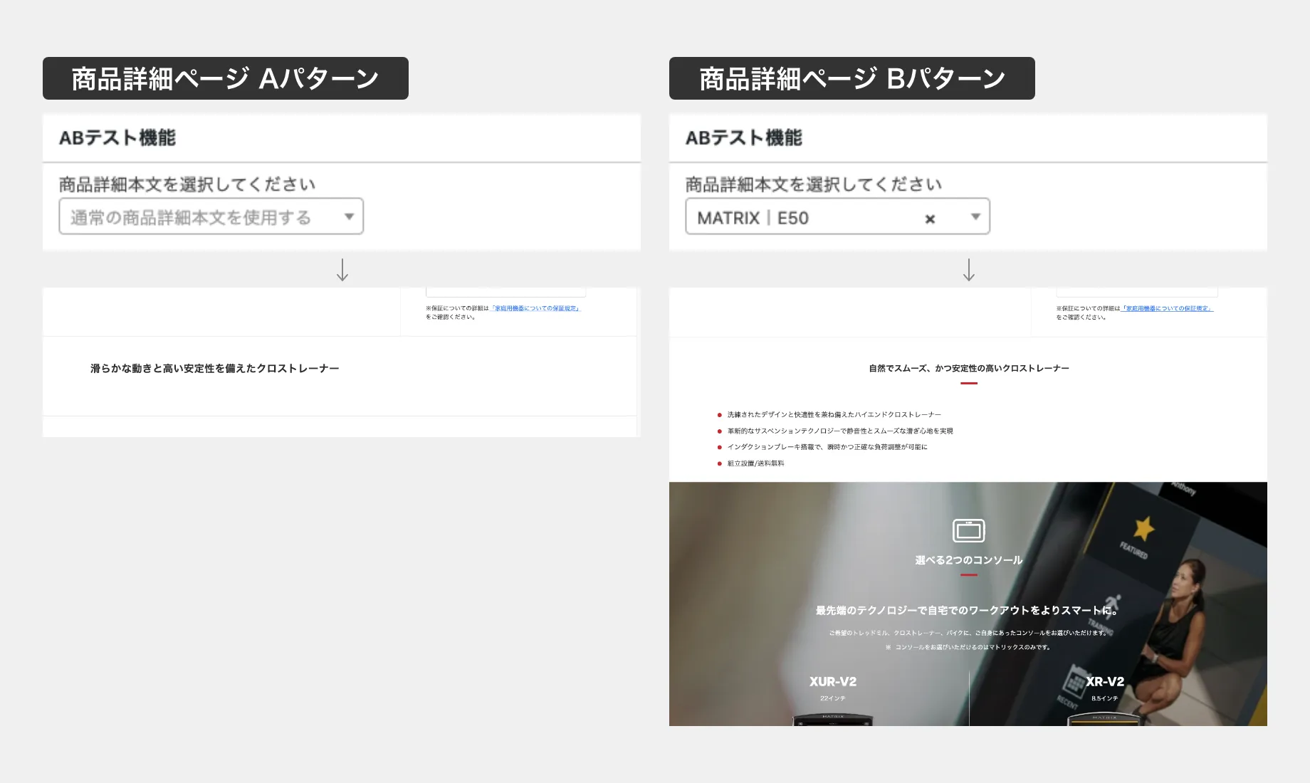Click the 商品詳細ページ Aパターン label
Viewport: 1310px width, 783px height.
[226, 78]
